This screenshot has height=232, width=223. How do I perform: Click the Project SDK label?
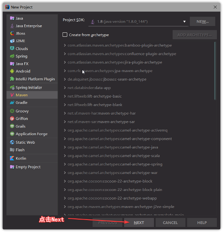74,20
